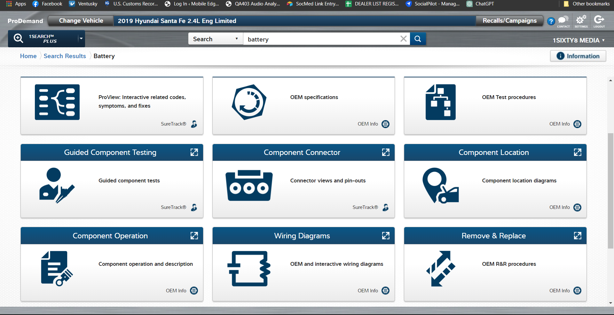Expand the Component Connector card
Screen dimensions: 614x315
(386, 152)
